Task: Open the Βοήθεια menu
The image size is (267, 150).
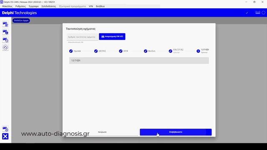Action: [x=100, y=6]
